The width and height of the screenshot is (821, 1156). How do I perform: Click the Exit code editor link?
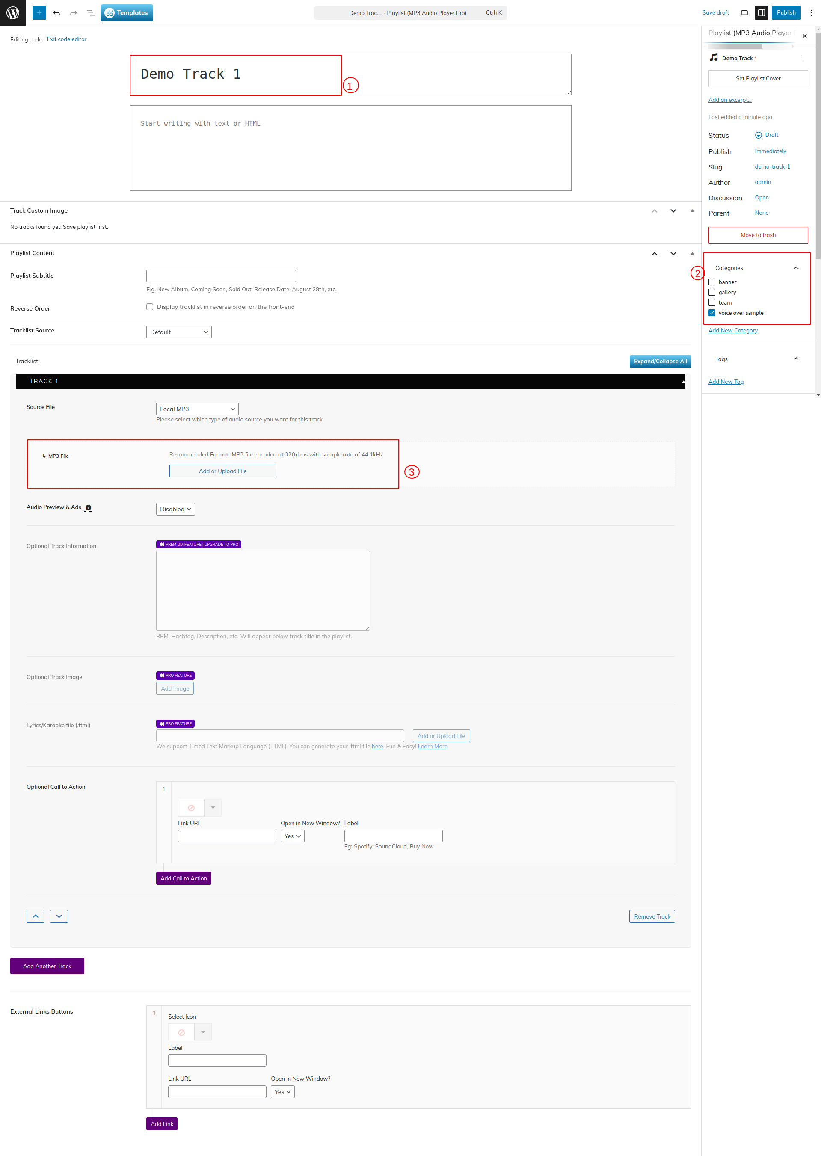tap(67, 39)
